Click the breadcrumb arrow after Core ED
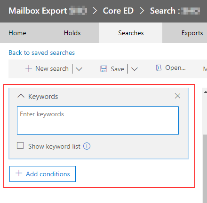Image resolution: width=207 pixels, height=203 pixels. (x=142, y=11)
